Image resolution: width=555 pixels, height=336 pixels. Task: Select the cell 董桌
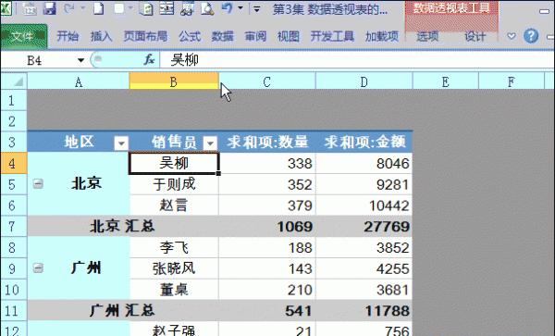click(174, 290)
